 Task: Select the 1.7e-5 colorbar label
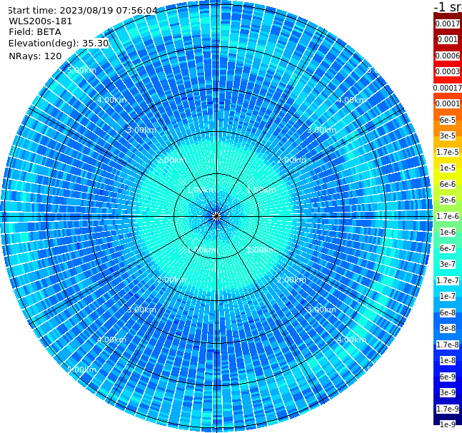click(448, 152)
